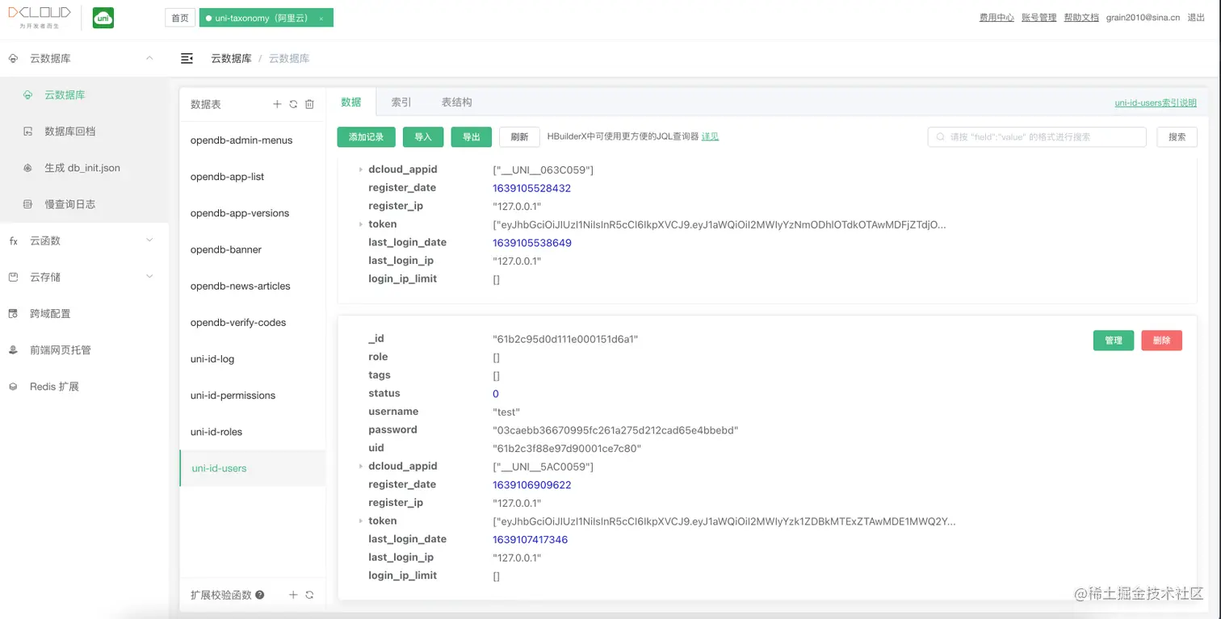1221x619 pixels.
Task: Click the last_login_date value 1639107417346
Action: (x=531, y=540)
